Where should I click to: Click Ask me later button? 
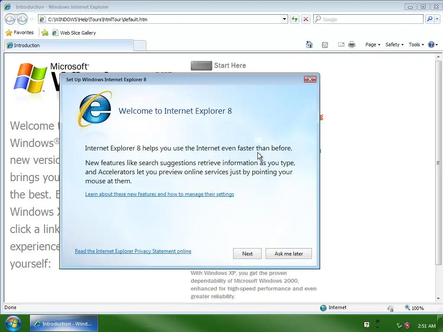tap(289, 253)
